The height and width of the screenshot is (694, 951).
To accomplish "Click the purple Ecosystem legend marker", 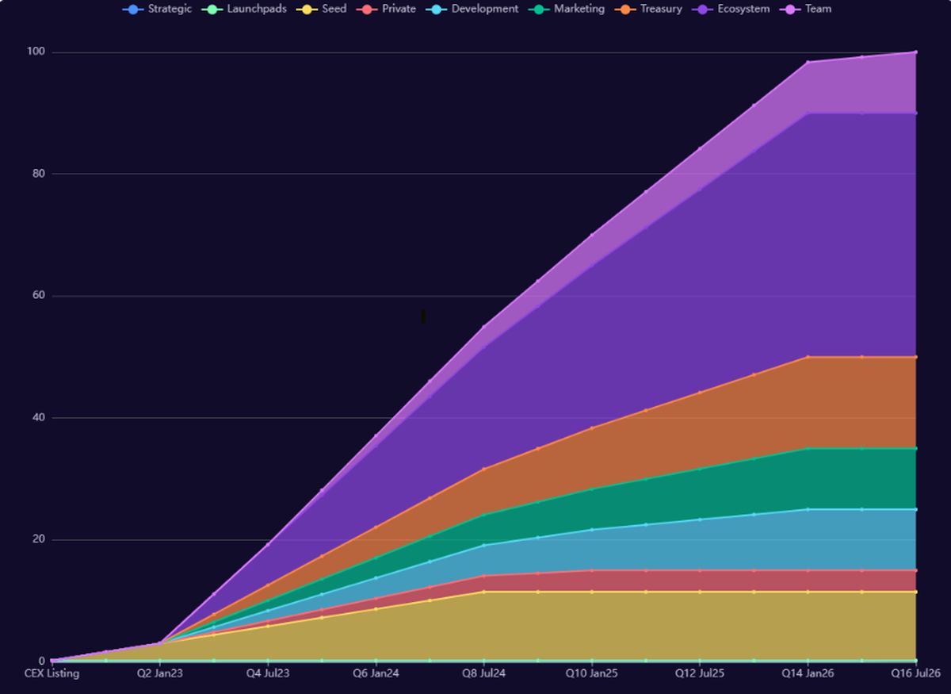I will point(703,10).
